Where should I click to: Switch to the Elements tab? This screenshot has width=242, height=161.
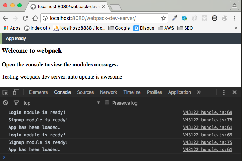[x=38, y=92]
